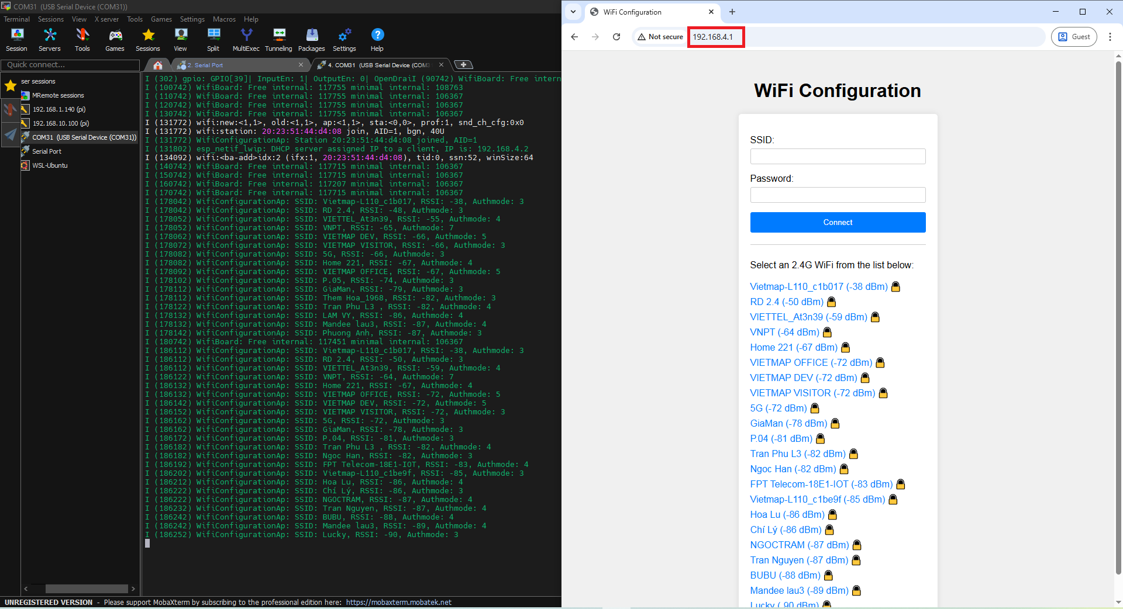Expand Chrome tab search dropdown arrow
The width and height of the screenshot is (1123, 609).
pyautogui.click(x=573, y=12)
